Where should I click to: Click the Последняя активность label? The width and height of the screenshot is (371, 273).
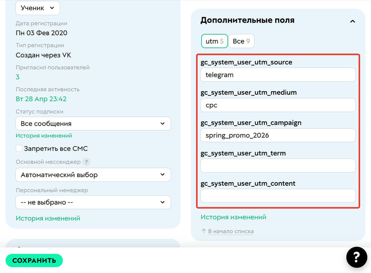pos(48,89)
